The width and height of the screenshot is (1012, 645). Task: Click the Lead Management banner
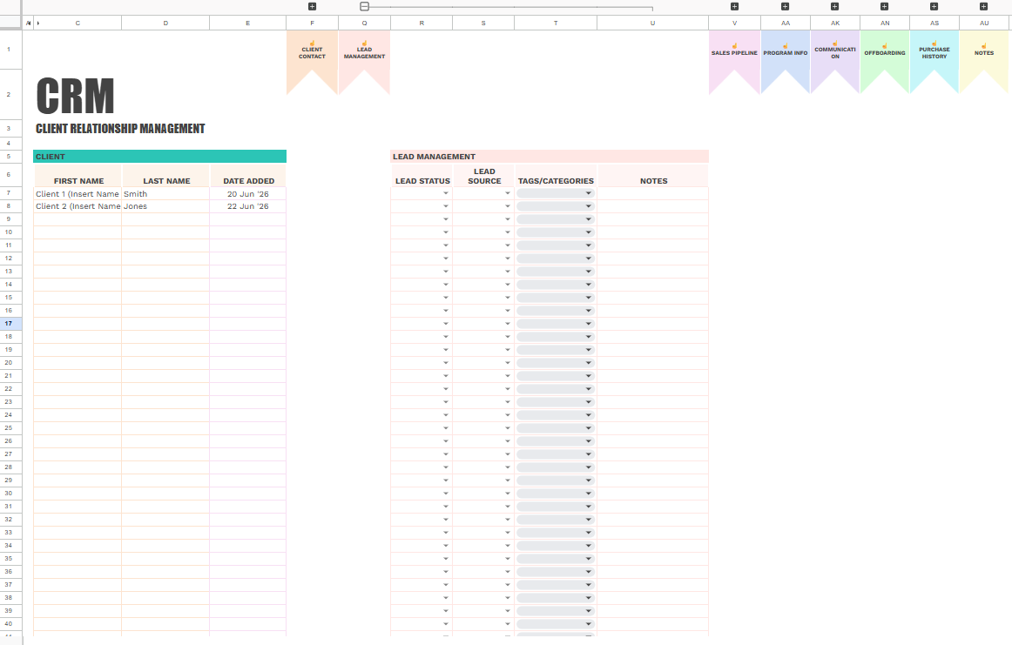pos(365,55)
